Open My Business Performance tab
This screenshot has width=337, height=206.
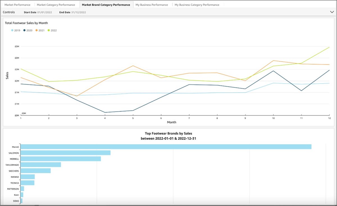coord(152,5)
